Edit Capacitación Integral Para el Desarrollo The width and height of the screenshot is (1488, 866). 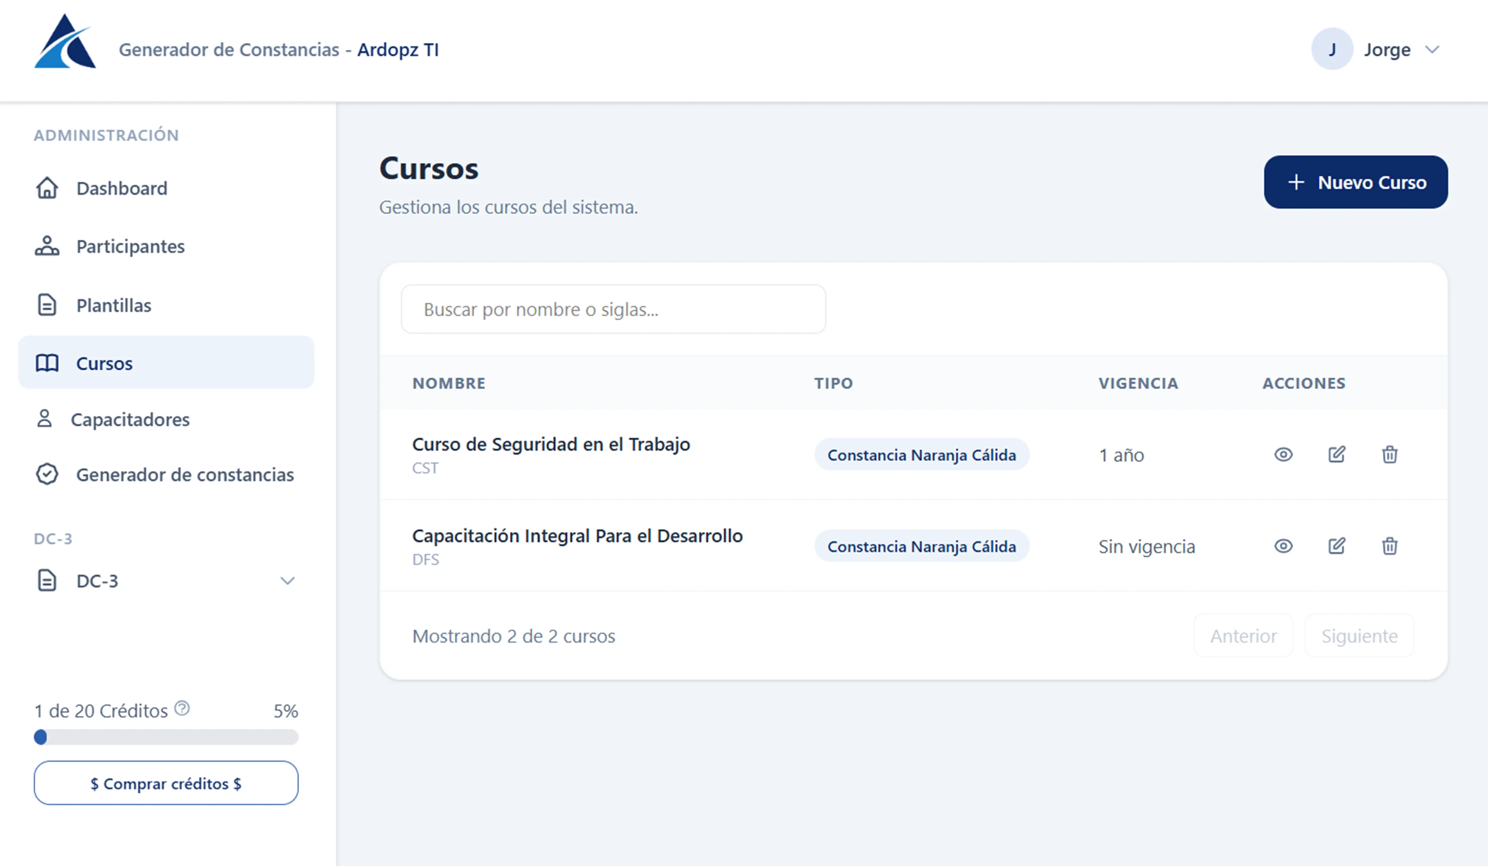1337,546
